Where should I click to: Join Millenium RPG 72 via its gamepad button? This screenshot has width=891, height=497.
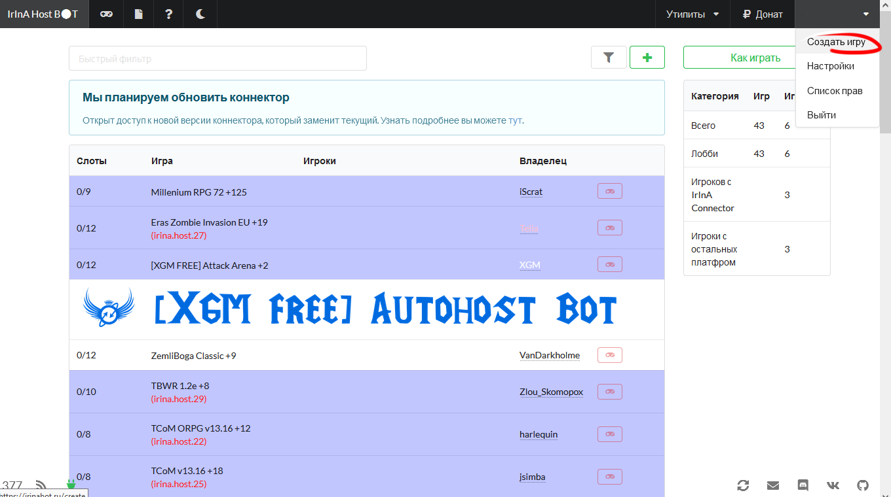click(x=610, y=191)
